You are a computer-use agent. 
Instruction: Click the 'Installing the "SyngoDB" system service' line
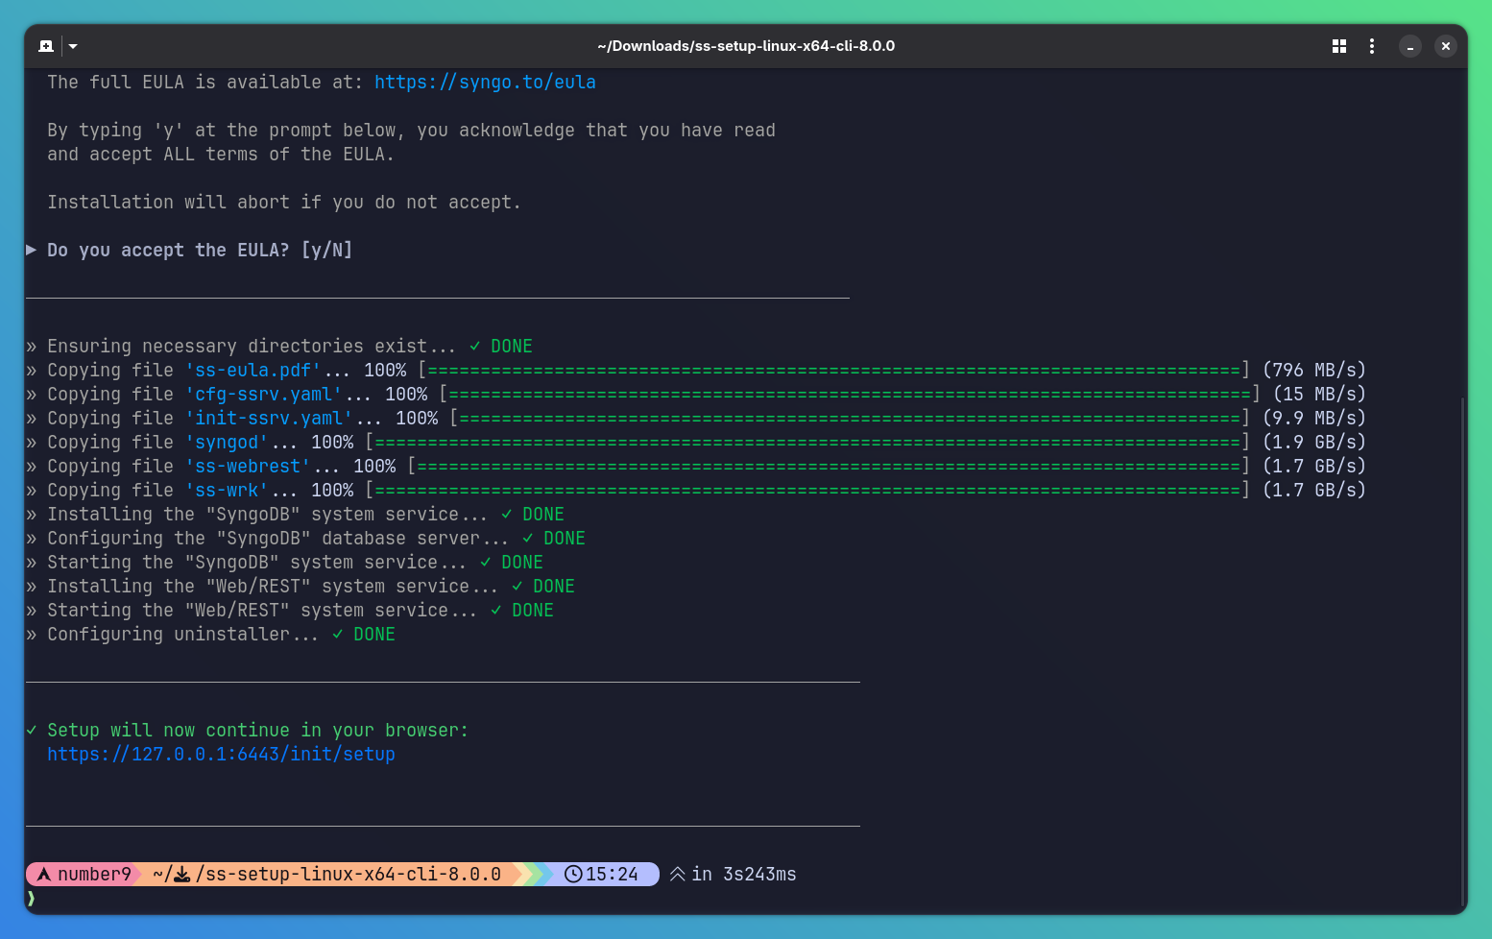click(295, 515)
